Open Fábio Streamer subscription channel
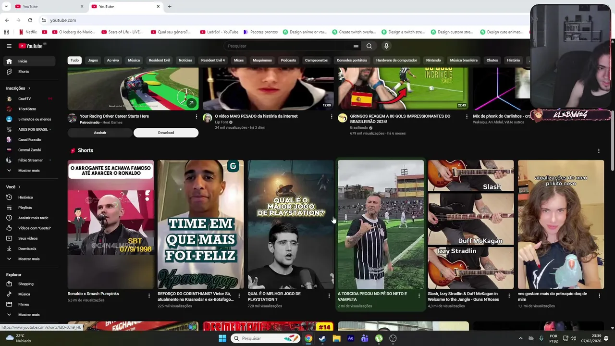This screenshot has width=615, height=346. coord(29,160)
